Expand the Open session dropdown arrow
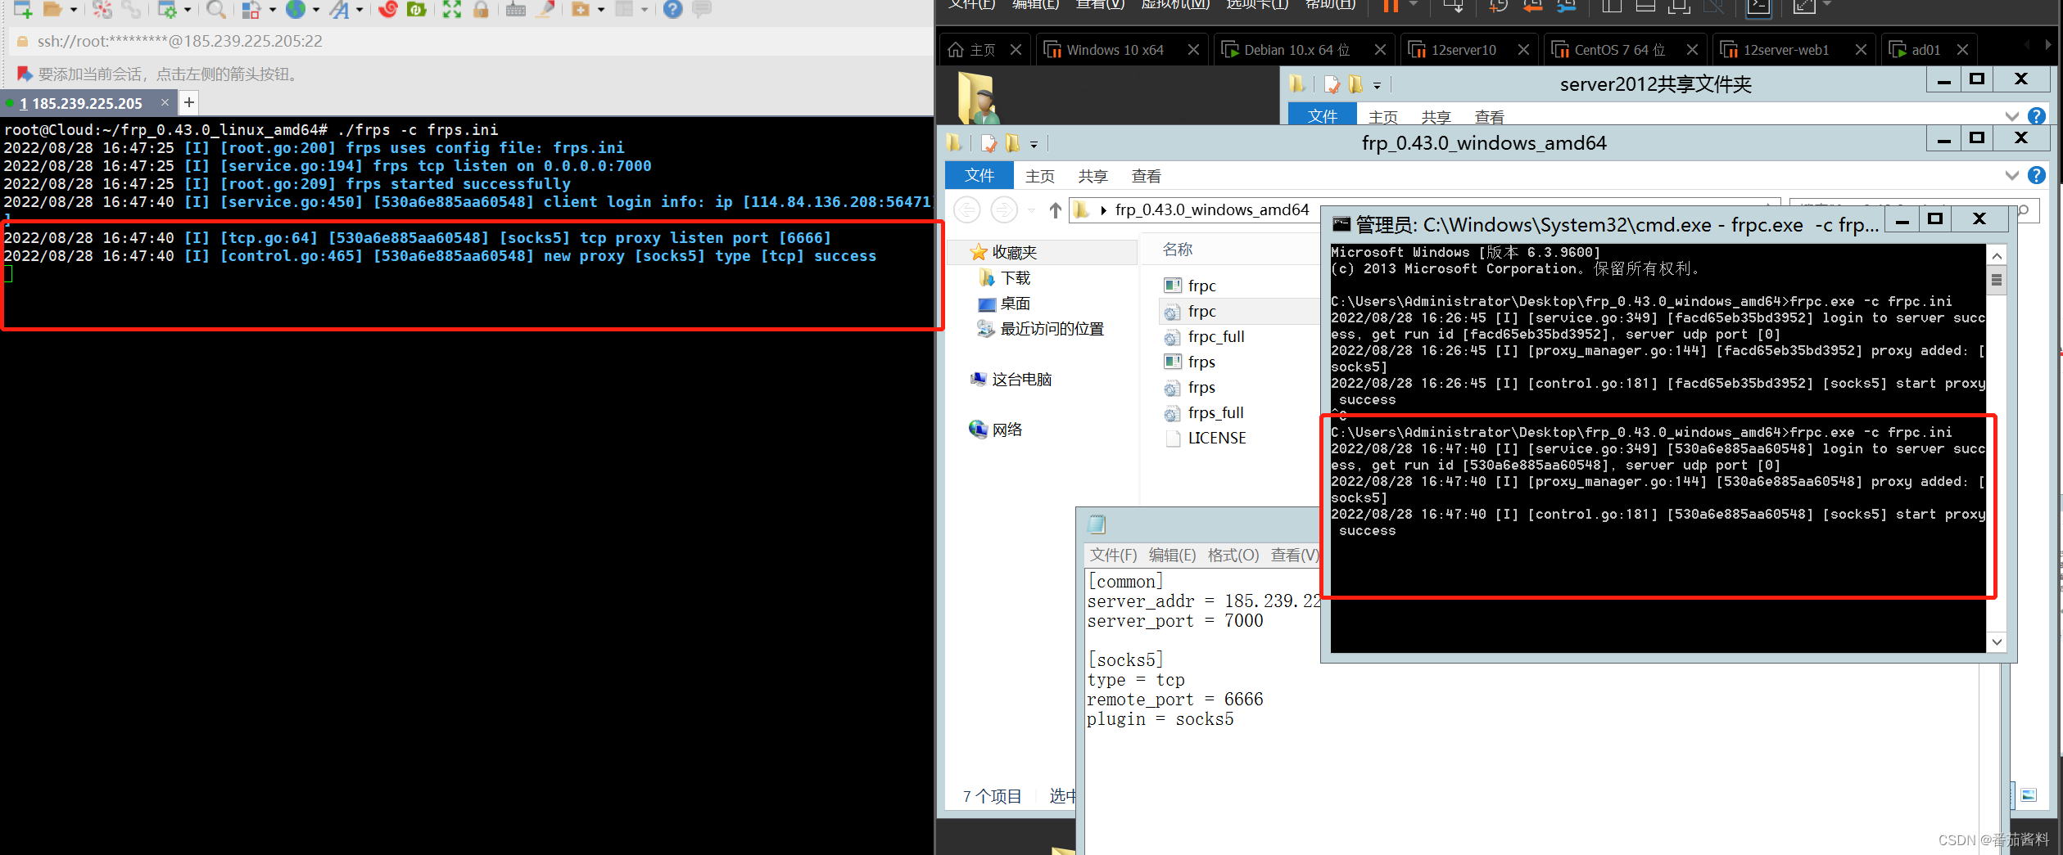Viewport: 2063px width, 855px height. pyautogui.click(x=74, y=10)
